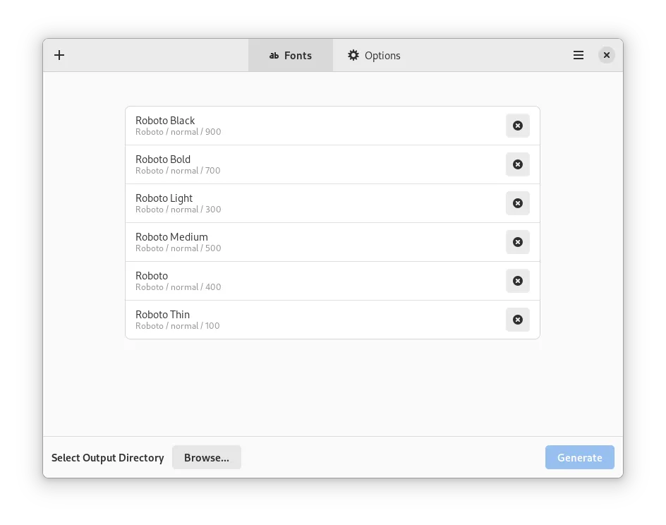Viewport: 666px width, 525px height.
Task: Close the application window
Action: pyautogui.click(x=606, y=55)
